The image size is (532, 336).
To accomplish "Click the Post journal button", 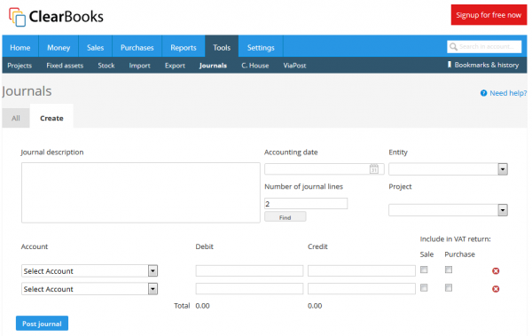I will 42,324.
